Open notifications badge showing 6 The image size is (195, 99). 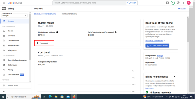click(x=173, y=3)
